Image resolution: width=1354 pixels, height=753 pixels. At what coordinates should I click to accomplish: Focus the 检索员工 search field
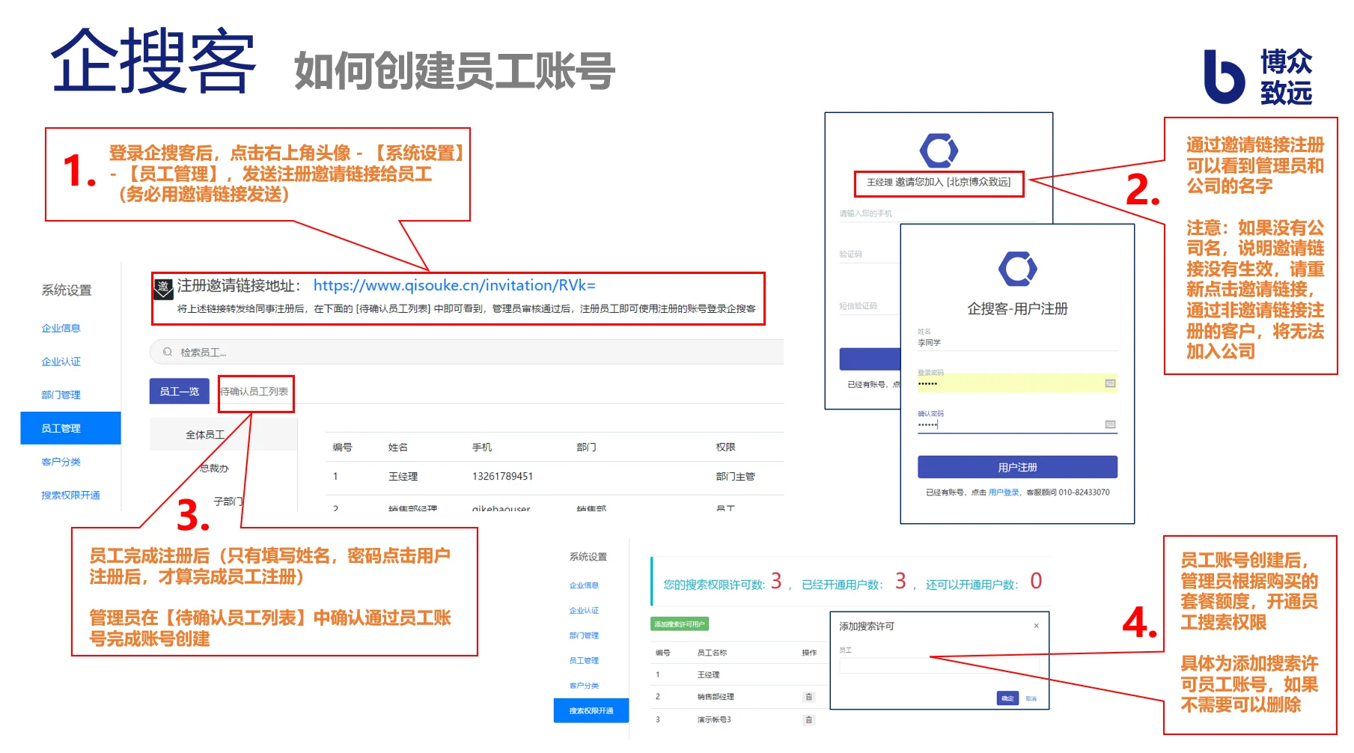tap(466, 352)
